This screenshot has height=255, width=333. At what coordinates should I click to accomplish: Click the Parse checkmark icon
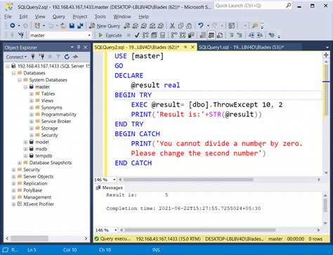click(137, 35)
